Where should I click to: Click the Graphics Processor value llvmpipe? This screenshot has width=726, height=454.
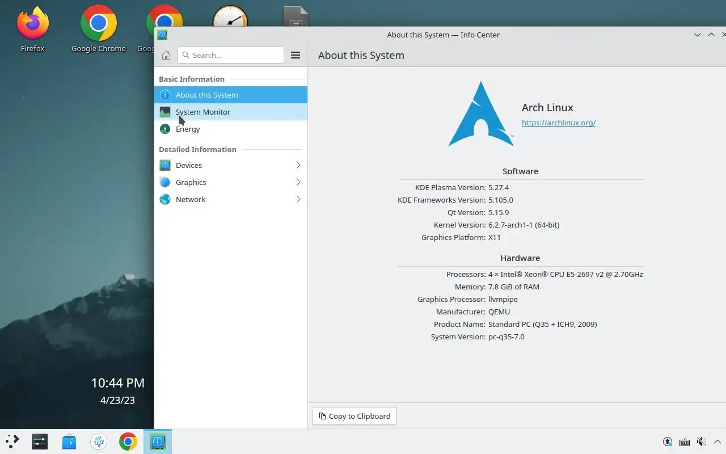pos(503,299)
